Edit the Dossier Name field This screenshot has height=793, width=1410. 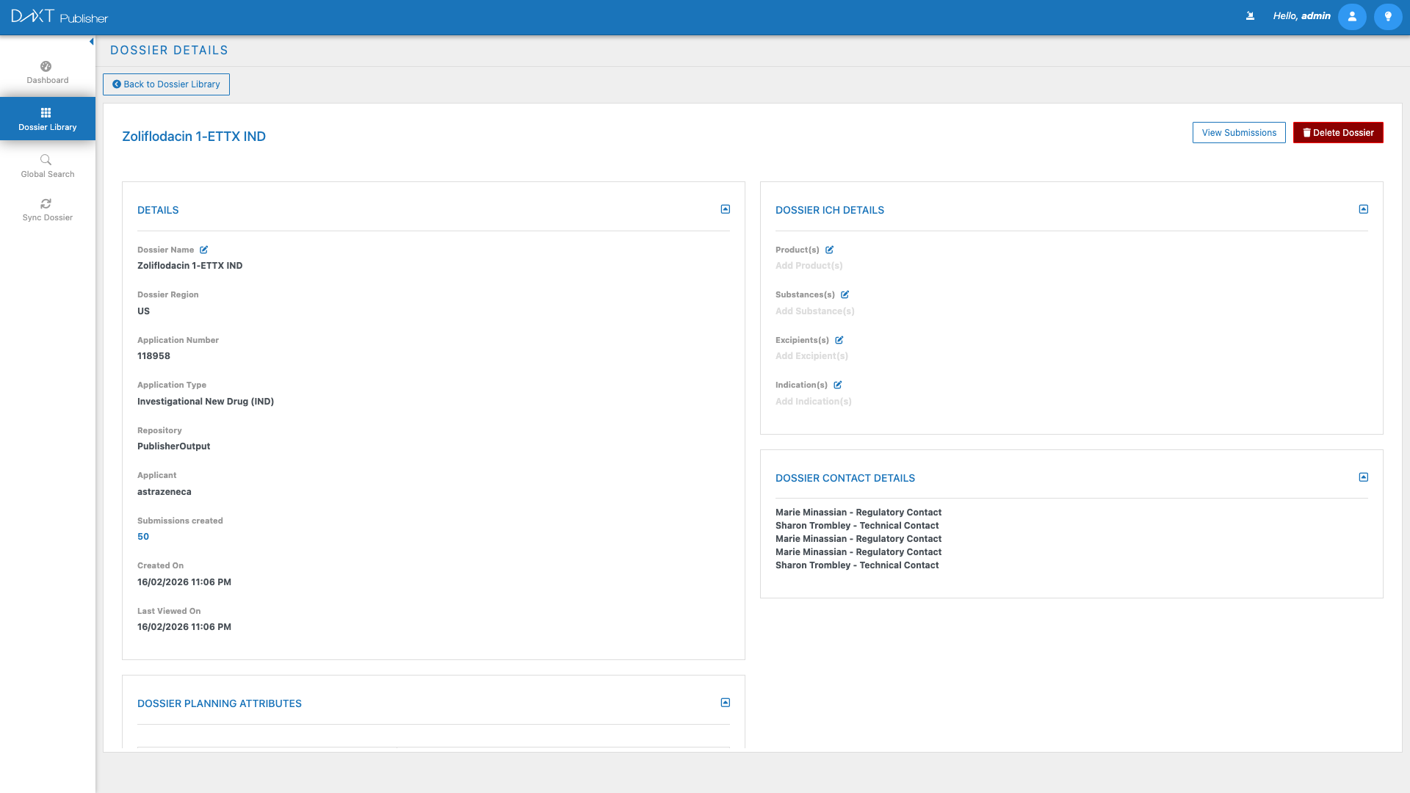(x=204, y=250)
